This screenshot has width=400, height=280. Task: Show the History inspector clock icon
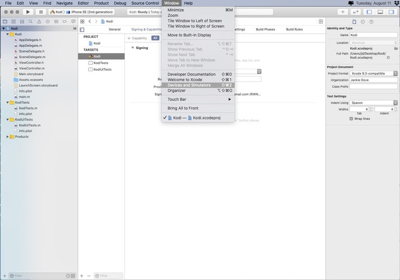[x=362, y=21]
